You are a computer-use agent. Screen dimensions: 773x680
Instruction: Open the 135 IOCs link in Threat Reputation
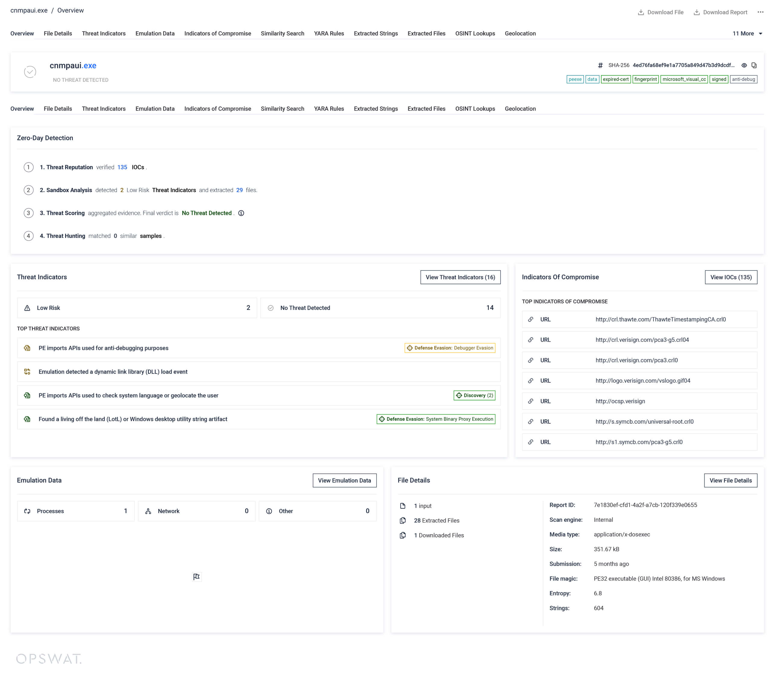pyautogui.click(x=122, y=167)
